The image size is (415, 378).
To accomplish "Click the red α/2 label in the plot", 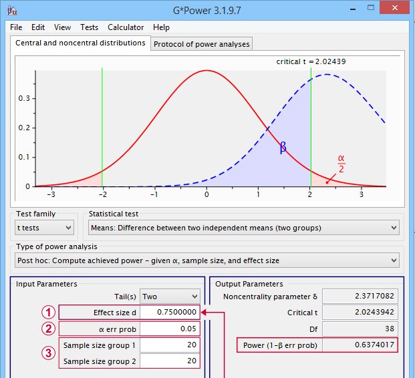I will click(341, 164).
